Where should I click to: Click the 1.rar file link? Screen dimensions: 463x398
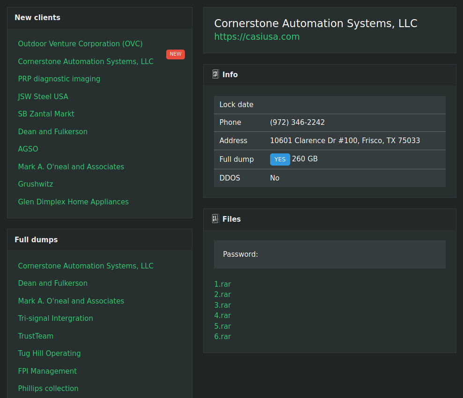[x=223, y=284]
